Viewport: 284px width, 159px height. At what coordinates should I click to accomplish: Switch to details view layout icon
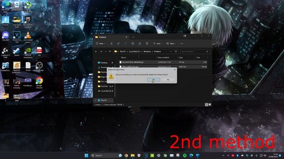[206, 105]
